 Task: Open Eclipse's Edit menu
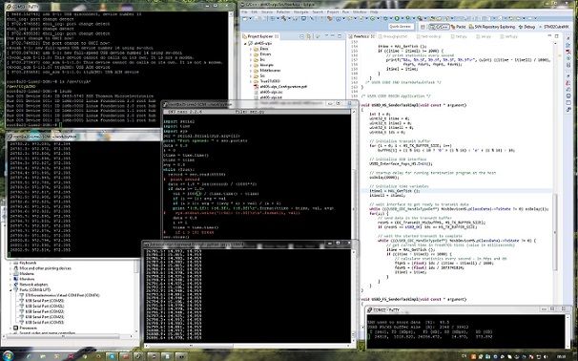click(x=255, y=11)
